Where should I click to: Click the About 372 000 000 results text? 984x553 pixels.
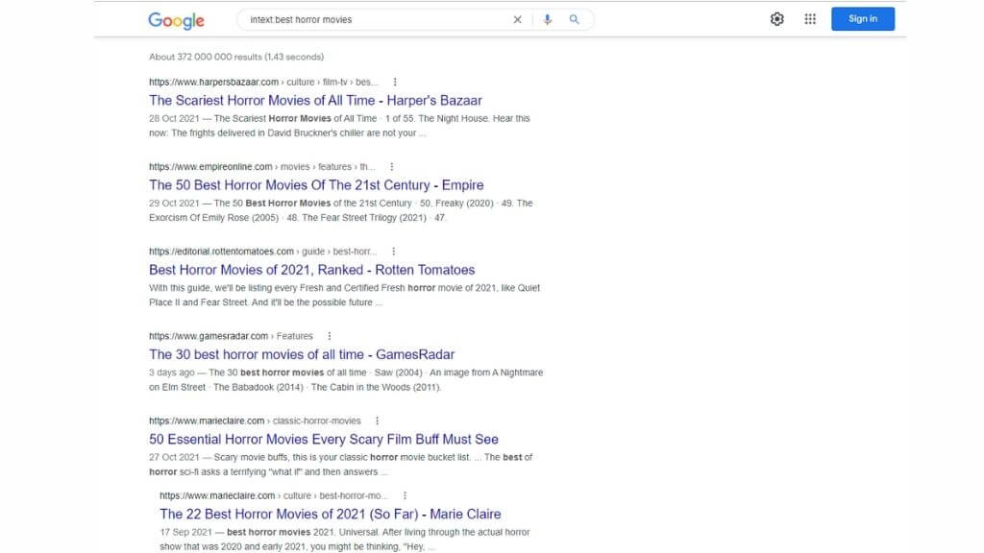[236, 57]
